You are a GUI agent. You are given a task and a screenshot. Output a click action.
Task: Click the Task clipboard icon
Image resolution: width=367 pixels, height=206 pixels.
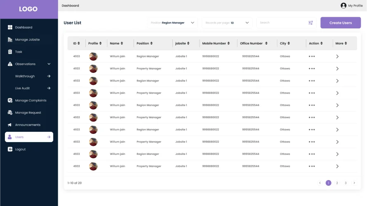click(x=10, y=52)
